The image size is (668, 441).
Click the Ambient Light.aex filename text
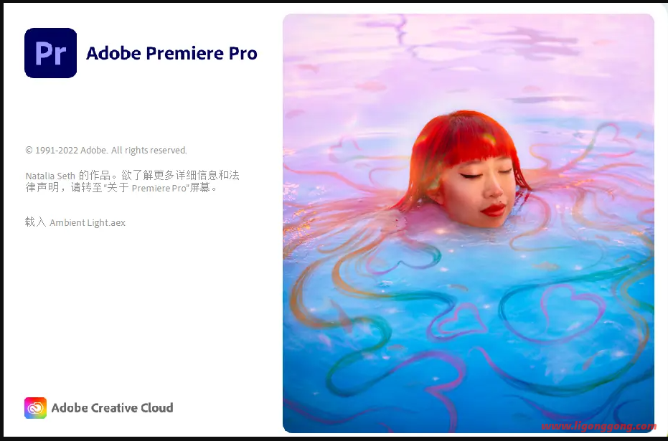88,222
